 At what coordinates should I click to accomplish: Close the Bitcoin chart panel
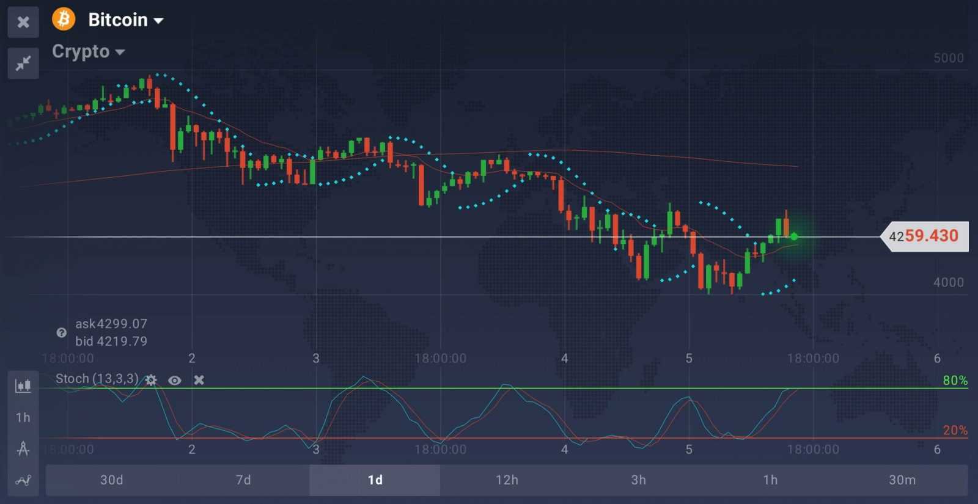pyautogui.click(x=23, y=22)
